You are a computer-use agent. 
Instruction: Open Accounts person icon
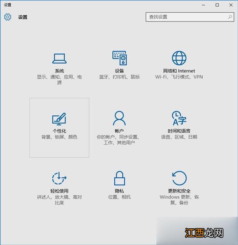tap(119, 118)
